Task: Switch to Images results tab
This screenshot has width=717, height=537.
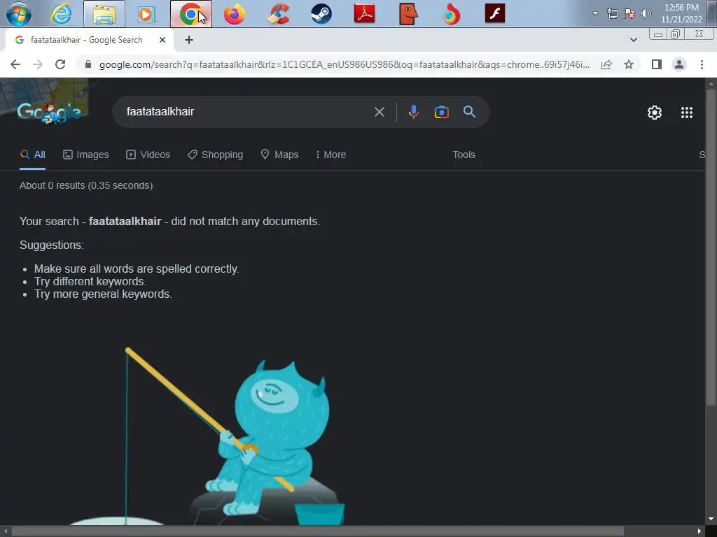Action: tap(85, 155)
